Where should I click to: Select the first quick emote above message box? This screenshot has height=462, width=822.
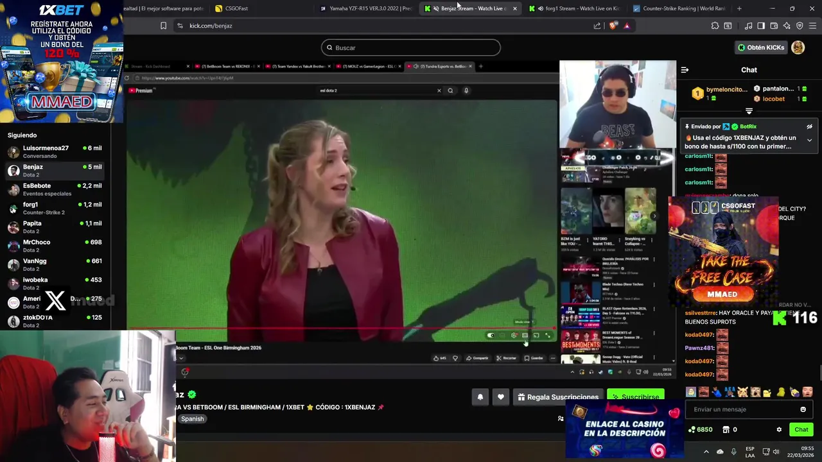(x=690, y=392)
